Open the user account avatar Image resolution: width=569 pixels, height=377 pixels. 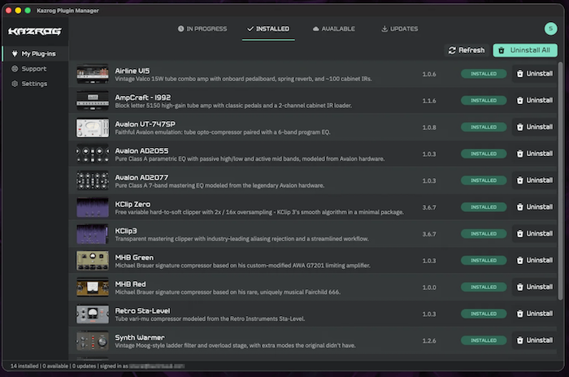tap(550, 28)
